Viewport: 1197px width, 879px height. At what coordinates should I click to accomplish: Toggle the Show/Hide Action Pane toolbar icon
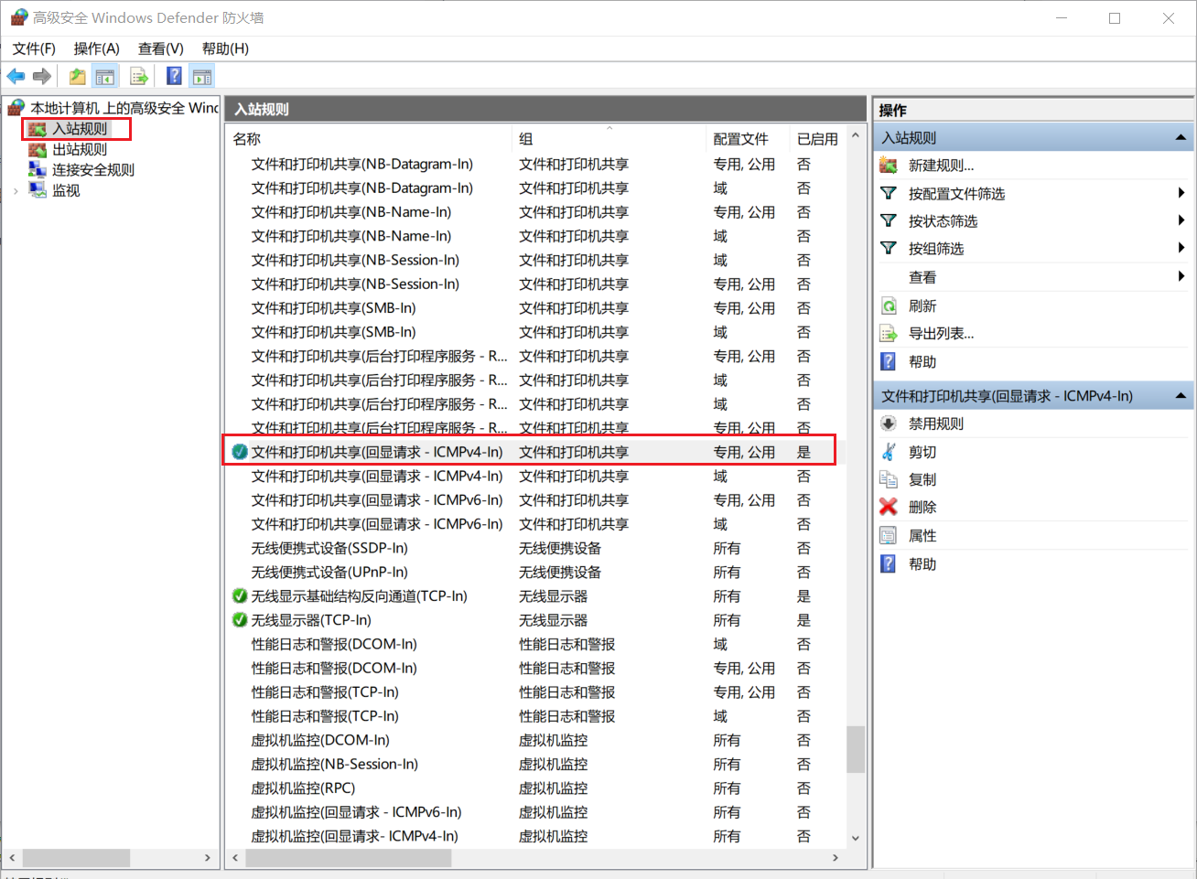(x=202, y=77)
